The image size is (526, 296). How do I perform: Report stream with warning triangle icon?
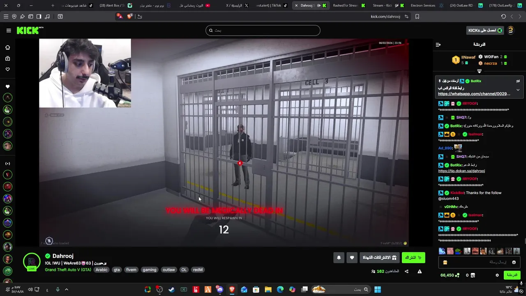pos(420,271)
